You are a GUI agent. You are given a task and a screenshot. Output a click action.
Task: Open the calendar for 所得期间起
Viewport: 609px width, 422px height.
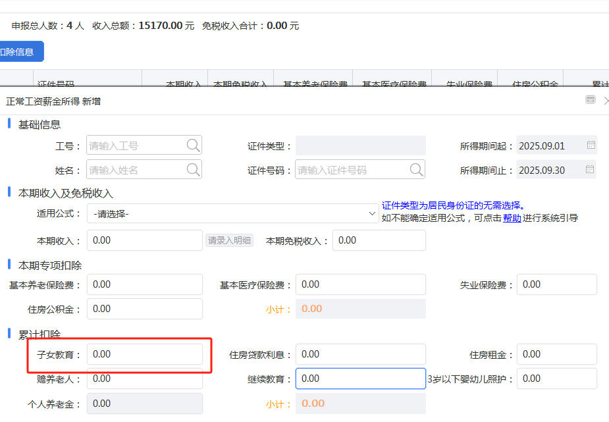pyautogui.click(x=591, y=145)
